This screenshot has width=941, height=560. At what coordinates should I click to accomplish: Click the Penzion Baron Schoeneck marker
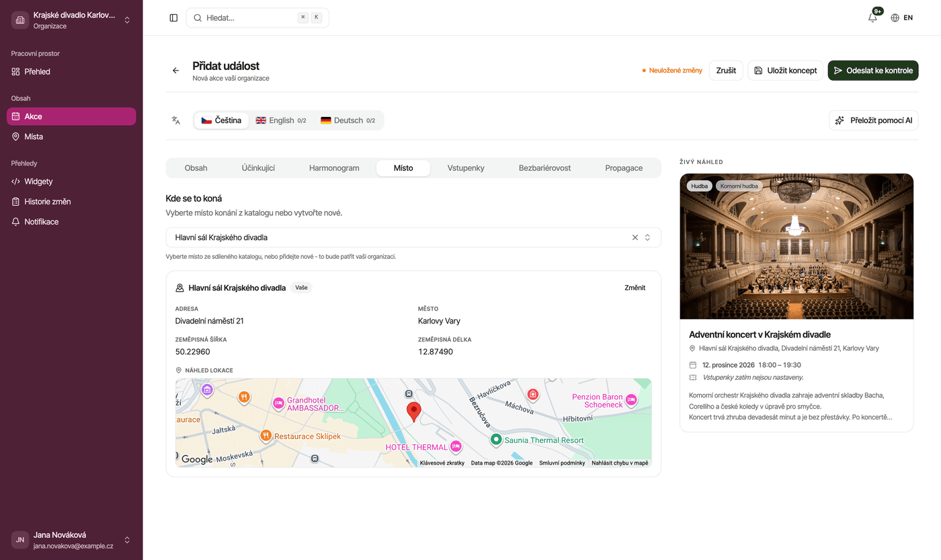pos(631,401)
